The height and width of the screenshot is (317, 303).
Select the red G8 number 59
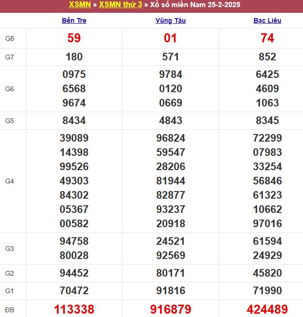tap(74, 38)
